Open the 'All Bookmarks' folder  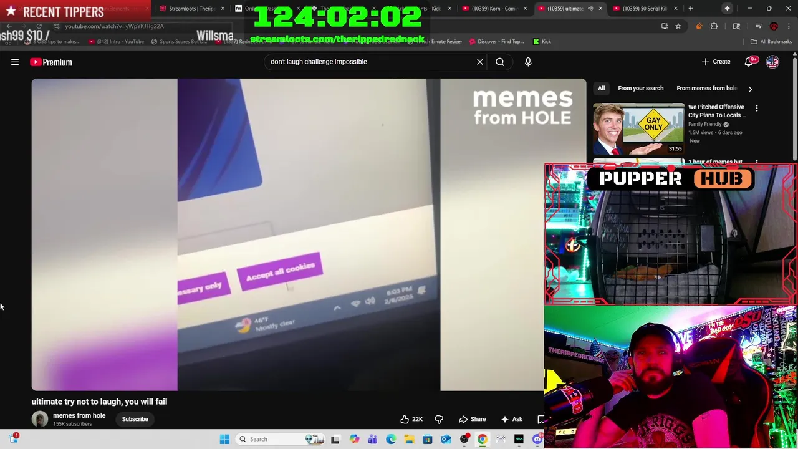771,42
